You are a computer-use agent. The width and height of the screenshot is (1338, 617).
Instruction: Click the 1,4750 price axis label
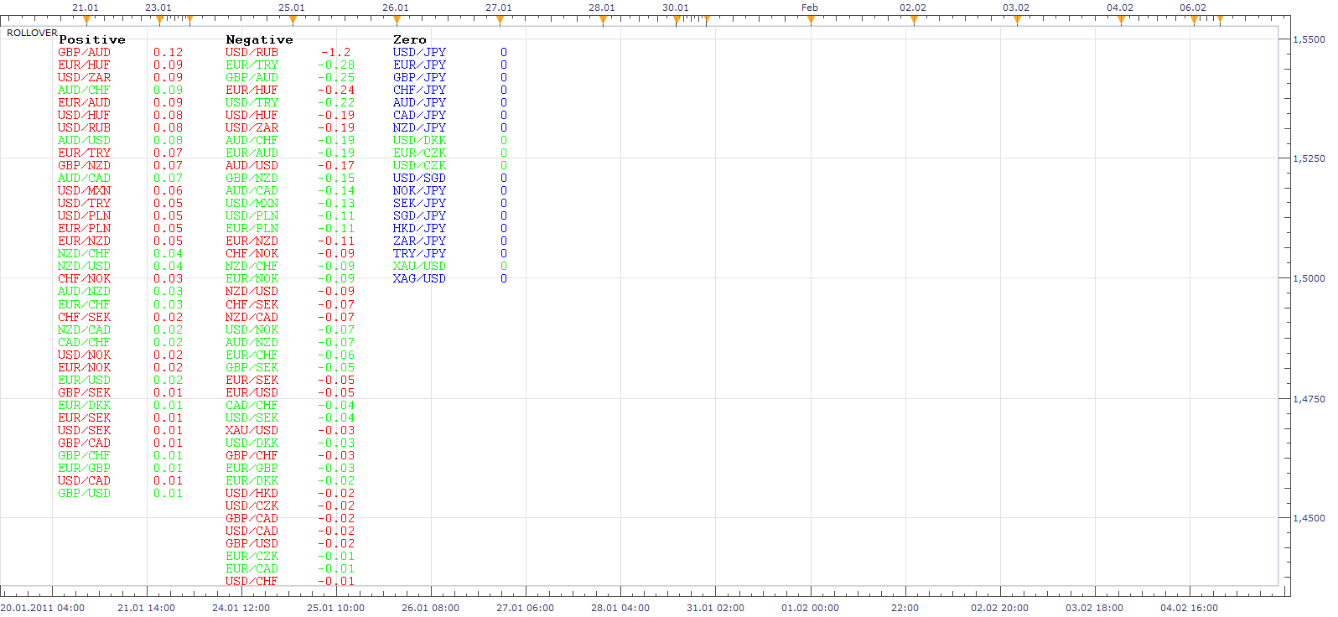click(1309, 399)
